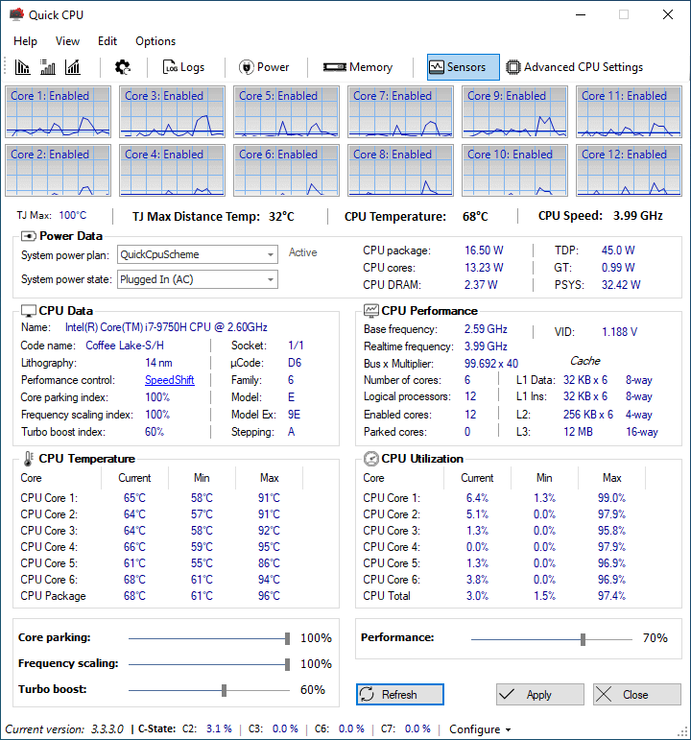Select the Core 12 usage graph
This screenshot has width=691, height=740.
click(x=630, y=171)
